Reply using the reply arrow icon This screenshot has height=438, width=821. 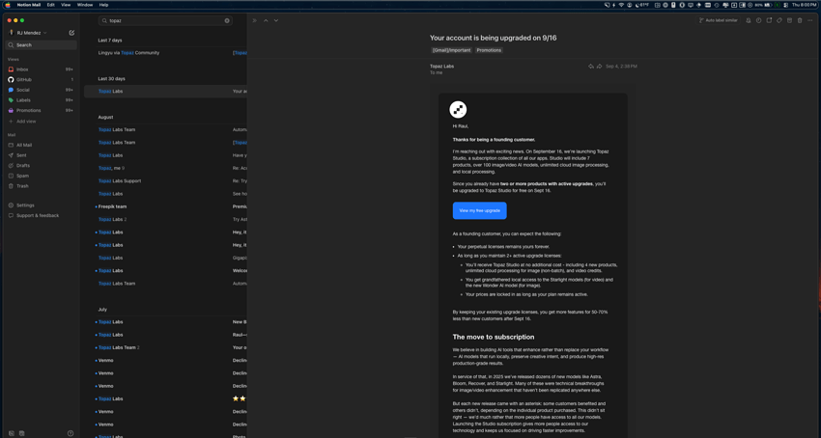point(590,67)
